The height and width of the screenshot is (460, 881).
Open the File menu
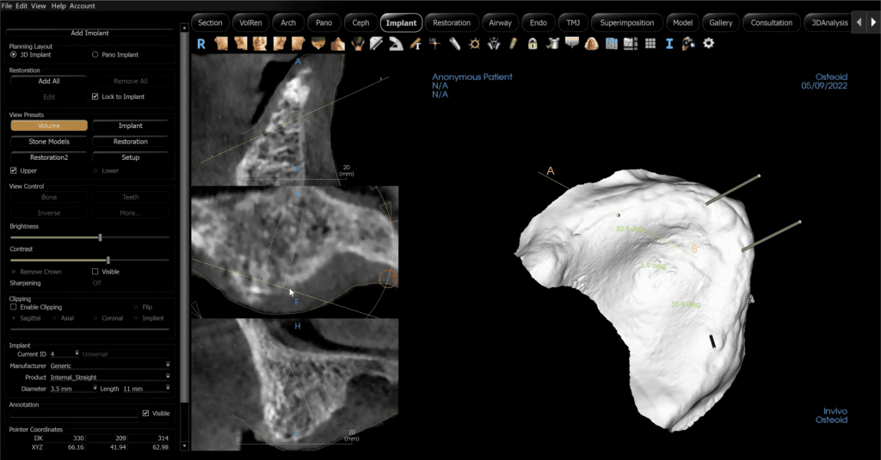7,6
